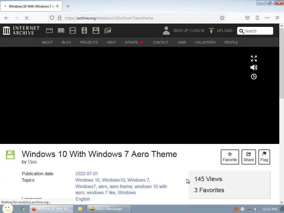
Task: Close the Windows 10 With Windows 7 tab
Action: pos(57,6)
